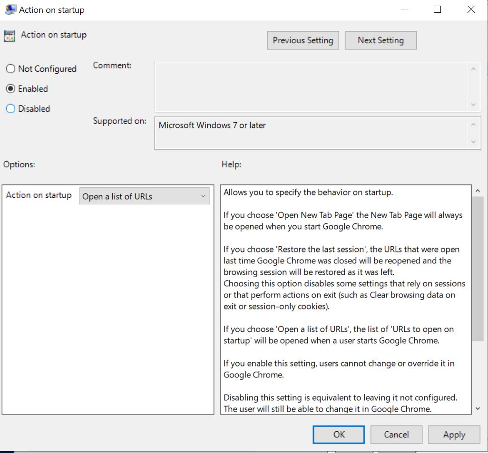Go to Next Setting

point(381,40)
